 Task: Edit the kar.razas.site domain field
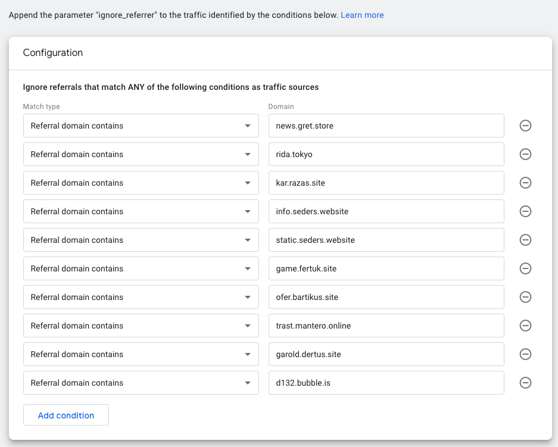tap(386, 183)
